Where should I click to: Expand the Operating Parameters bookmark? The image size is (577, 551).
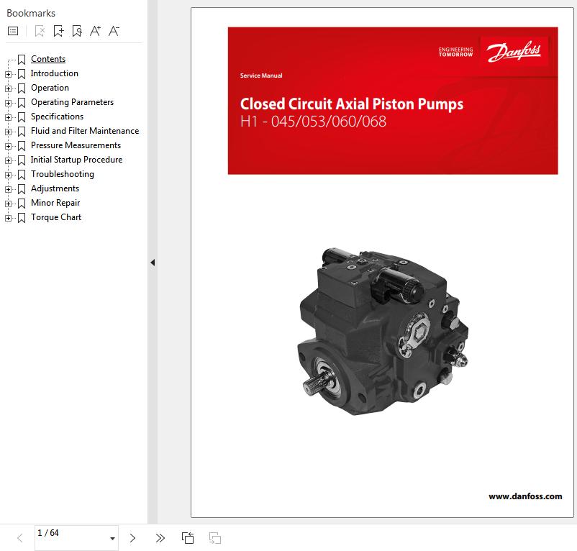pos(8,103)
